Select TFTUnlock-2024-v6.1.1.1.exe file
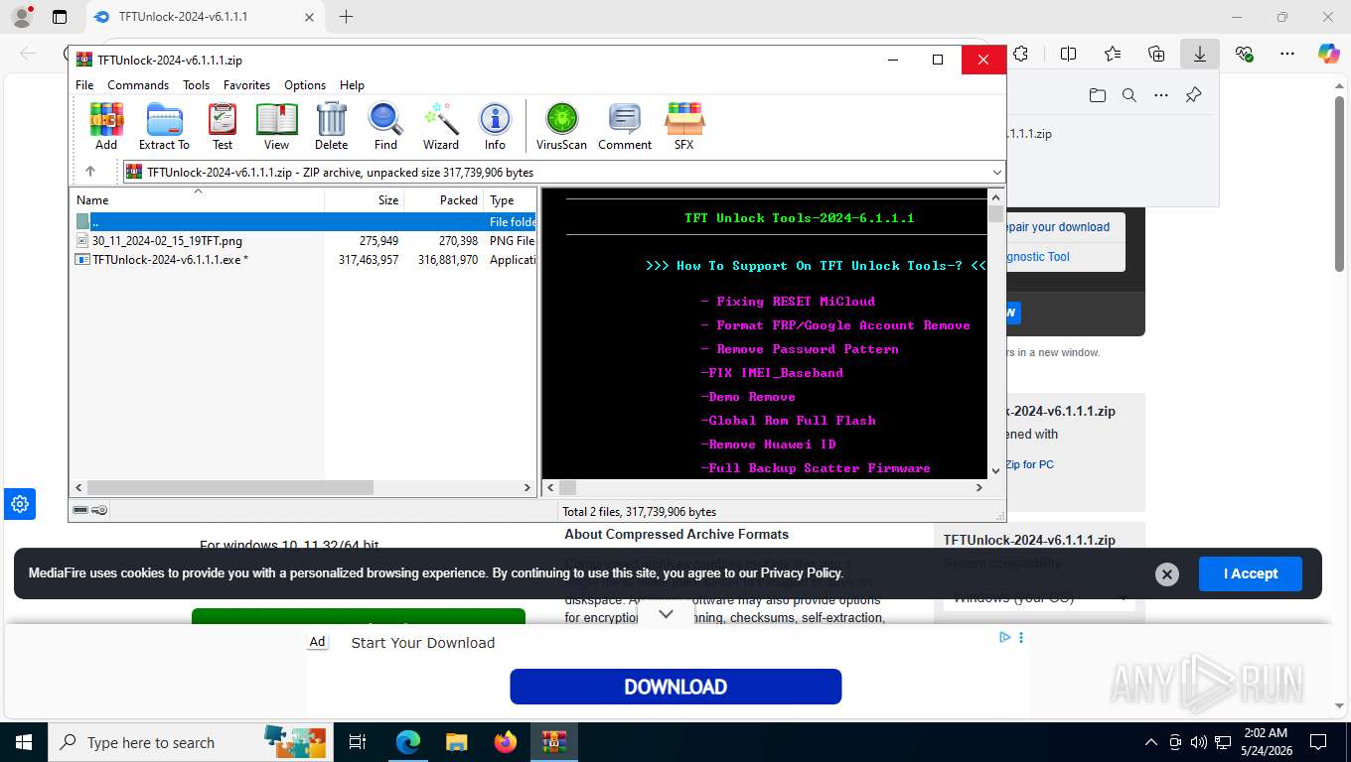The height and width of the screenshot is (762, 1351). (304, 259)
